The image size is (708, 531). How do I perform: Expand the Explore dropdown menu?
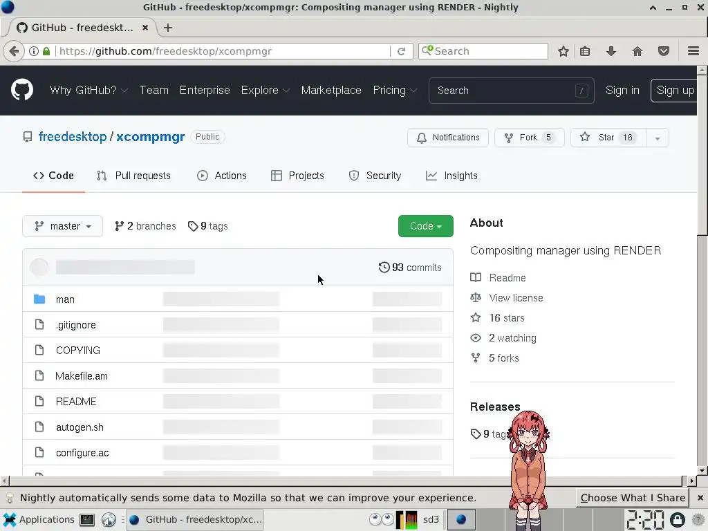[x=265, y=91]
